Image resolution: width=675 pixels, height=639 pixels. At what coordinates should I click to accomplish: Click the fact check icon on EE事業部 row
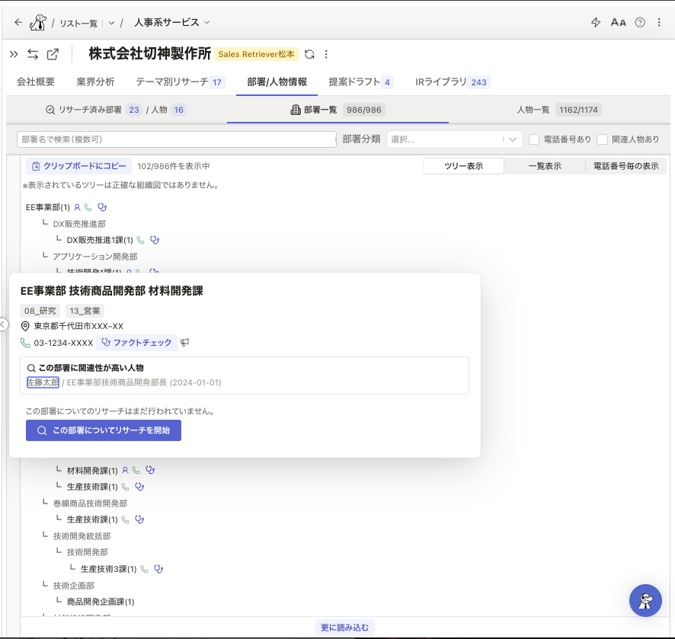tap(102, 207)
